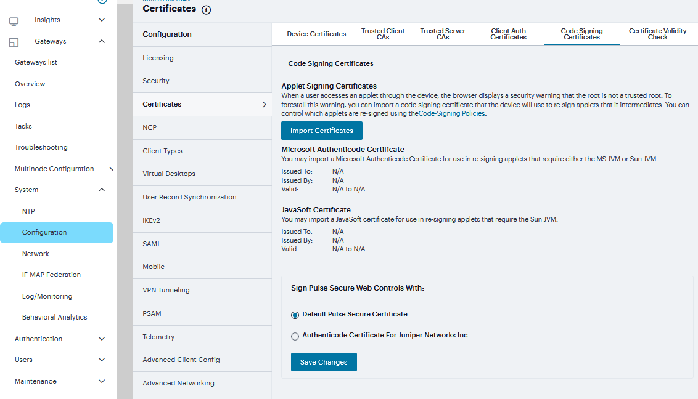
Task: Open the SAML configuration item
Action: click(x=152, y=244)
